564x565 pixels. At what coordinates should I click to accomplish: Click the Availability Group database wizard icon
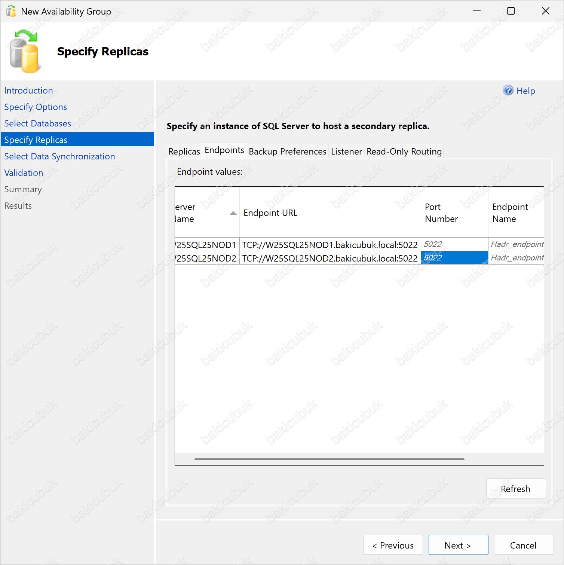click(24, 52)
